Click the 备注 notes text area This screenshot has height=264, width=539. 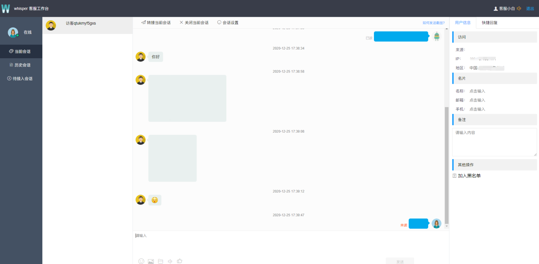point(494,142)
